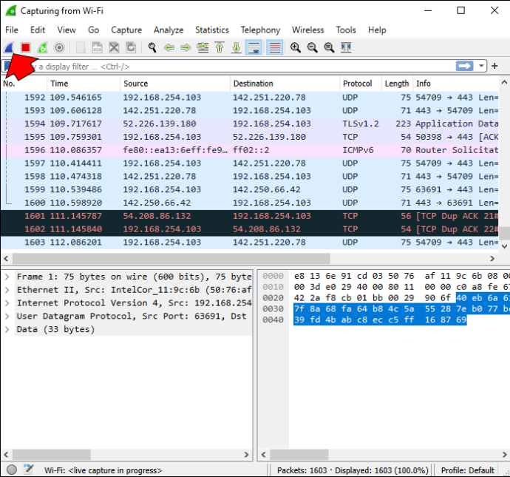Screen dimensions: 510x477
Task: Open the Capture menu
Action: pyautogui.click(x=126, y=30)
